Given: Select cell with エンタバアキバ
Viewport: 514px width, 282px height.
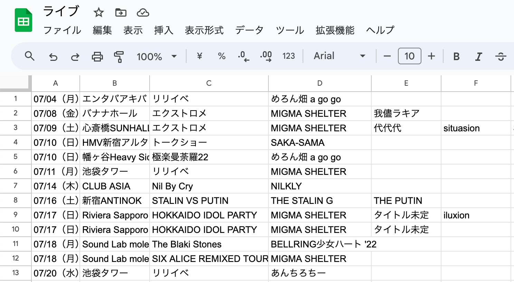Looking at the screenshot, I should point(115,99).
